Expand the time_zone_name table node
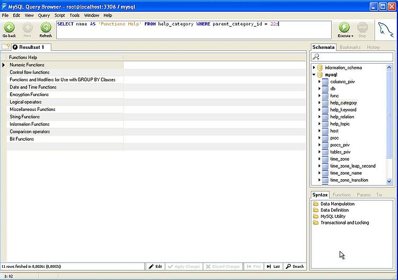This screenshot has width=398, height=280. pos(319,173)
